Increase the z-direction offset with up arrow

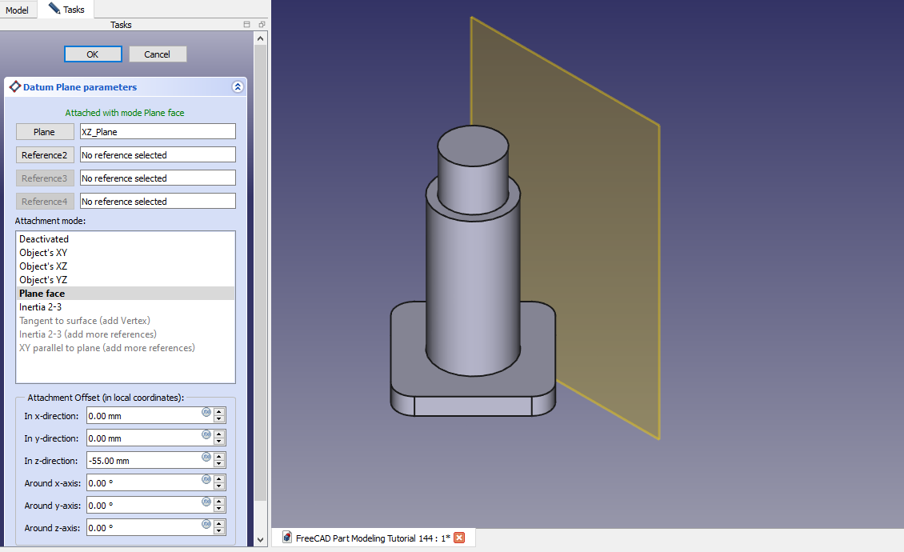(x=219, y=457)
